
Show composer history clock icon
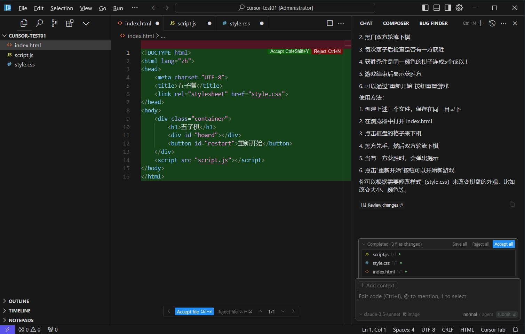pos(492,23)
